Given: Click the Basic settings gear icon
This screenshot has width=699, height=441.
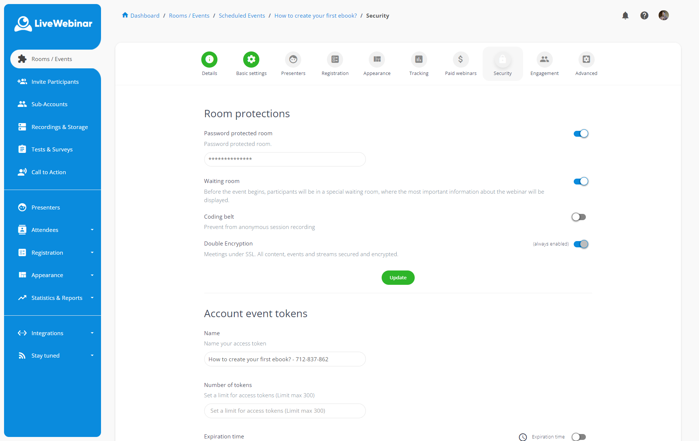Looking at the screenshot, I should (x=251, y=60).
